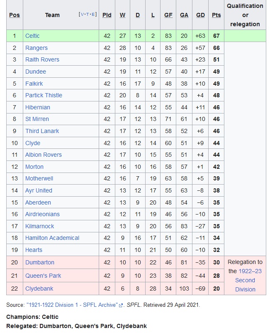Follow the Hamilton Academical link
Image resolution: width=270 pixels, height=333 pixels.
click(52, 238)
